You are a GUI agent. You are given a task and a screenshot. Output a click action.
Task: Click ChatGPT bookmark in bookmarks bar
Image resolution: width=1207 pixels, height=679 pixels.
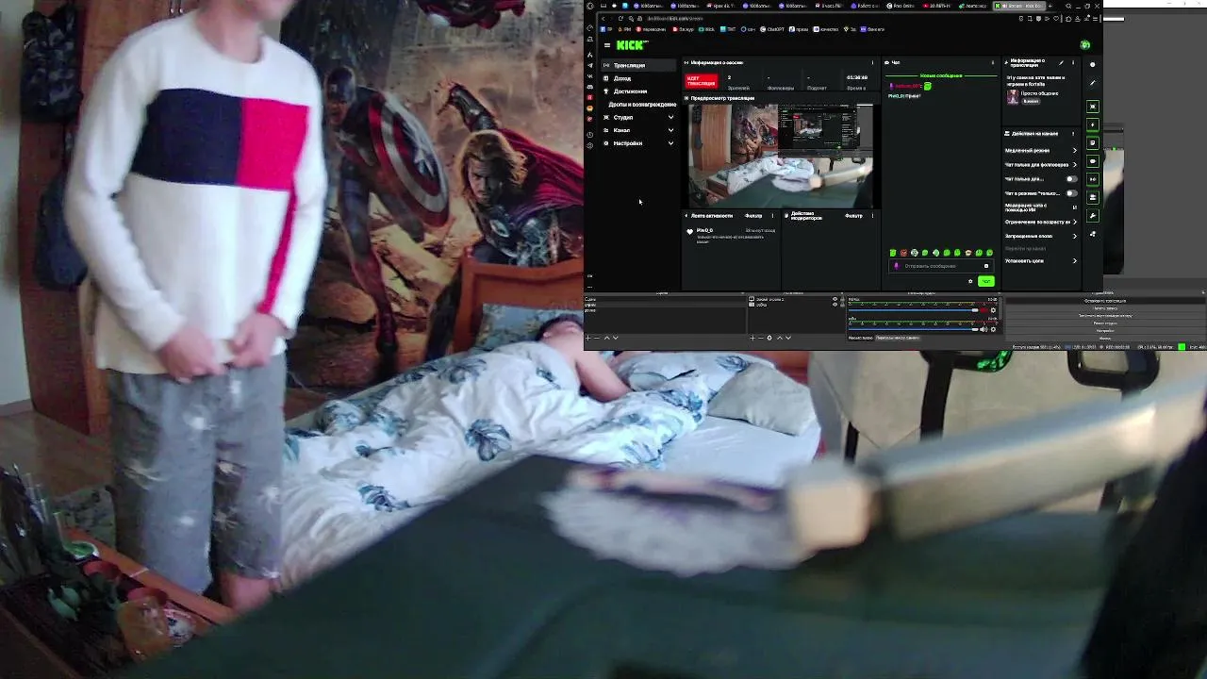pos(772,29)
